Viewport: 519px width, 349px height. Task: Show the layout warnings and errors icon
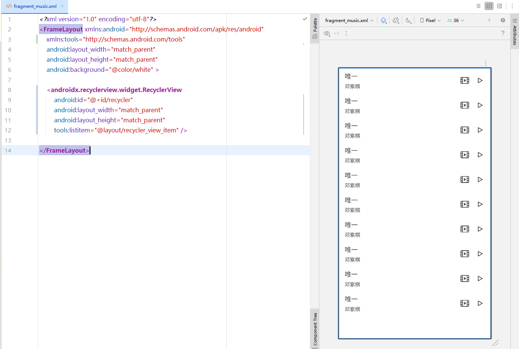503,20
